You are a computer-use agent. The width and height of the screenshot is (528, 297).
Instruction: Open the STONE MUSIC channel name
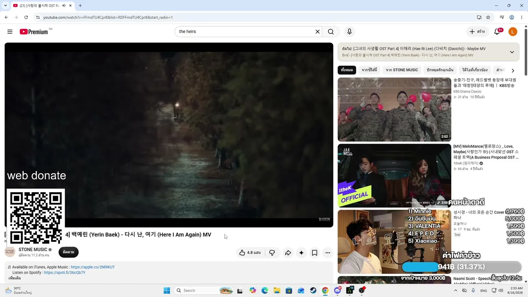coord(33,250)
